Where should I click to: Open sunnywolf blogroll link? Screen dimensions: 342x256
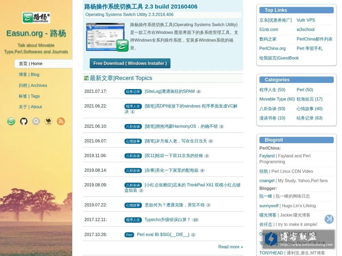tap(269, 206)
